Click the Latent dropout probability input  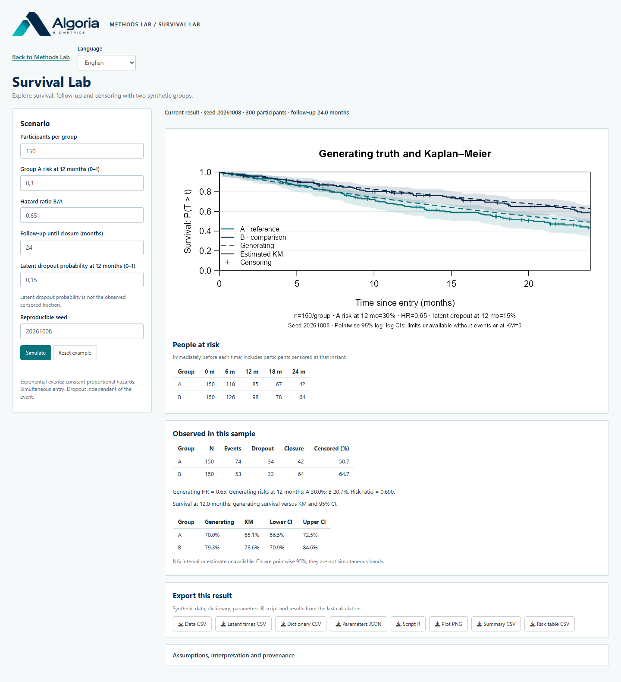coord(82,280)
